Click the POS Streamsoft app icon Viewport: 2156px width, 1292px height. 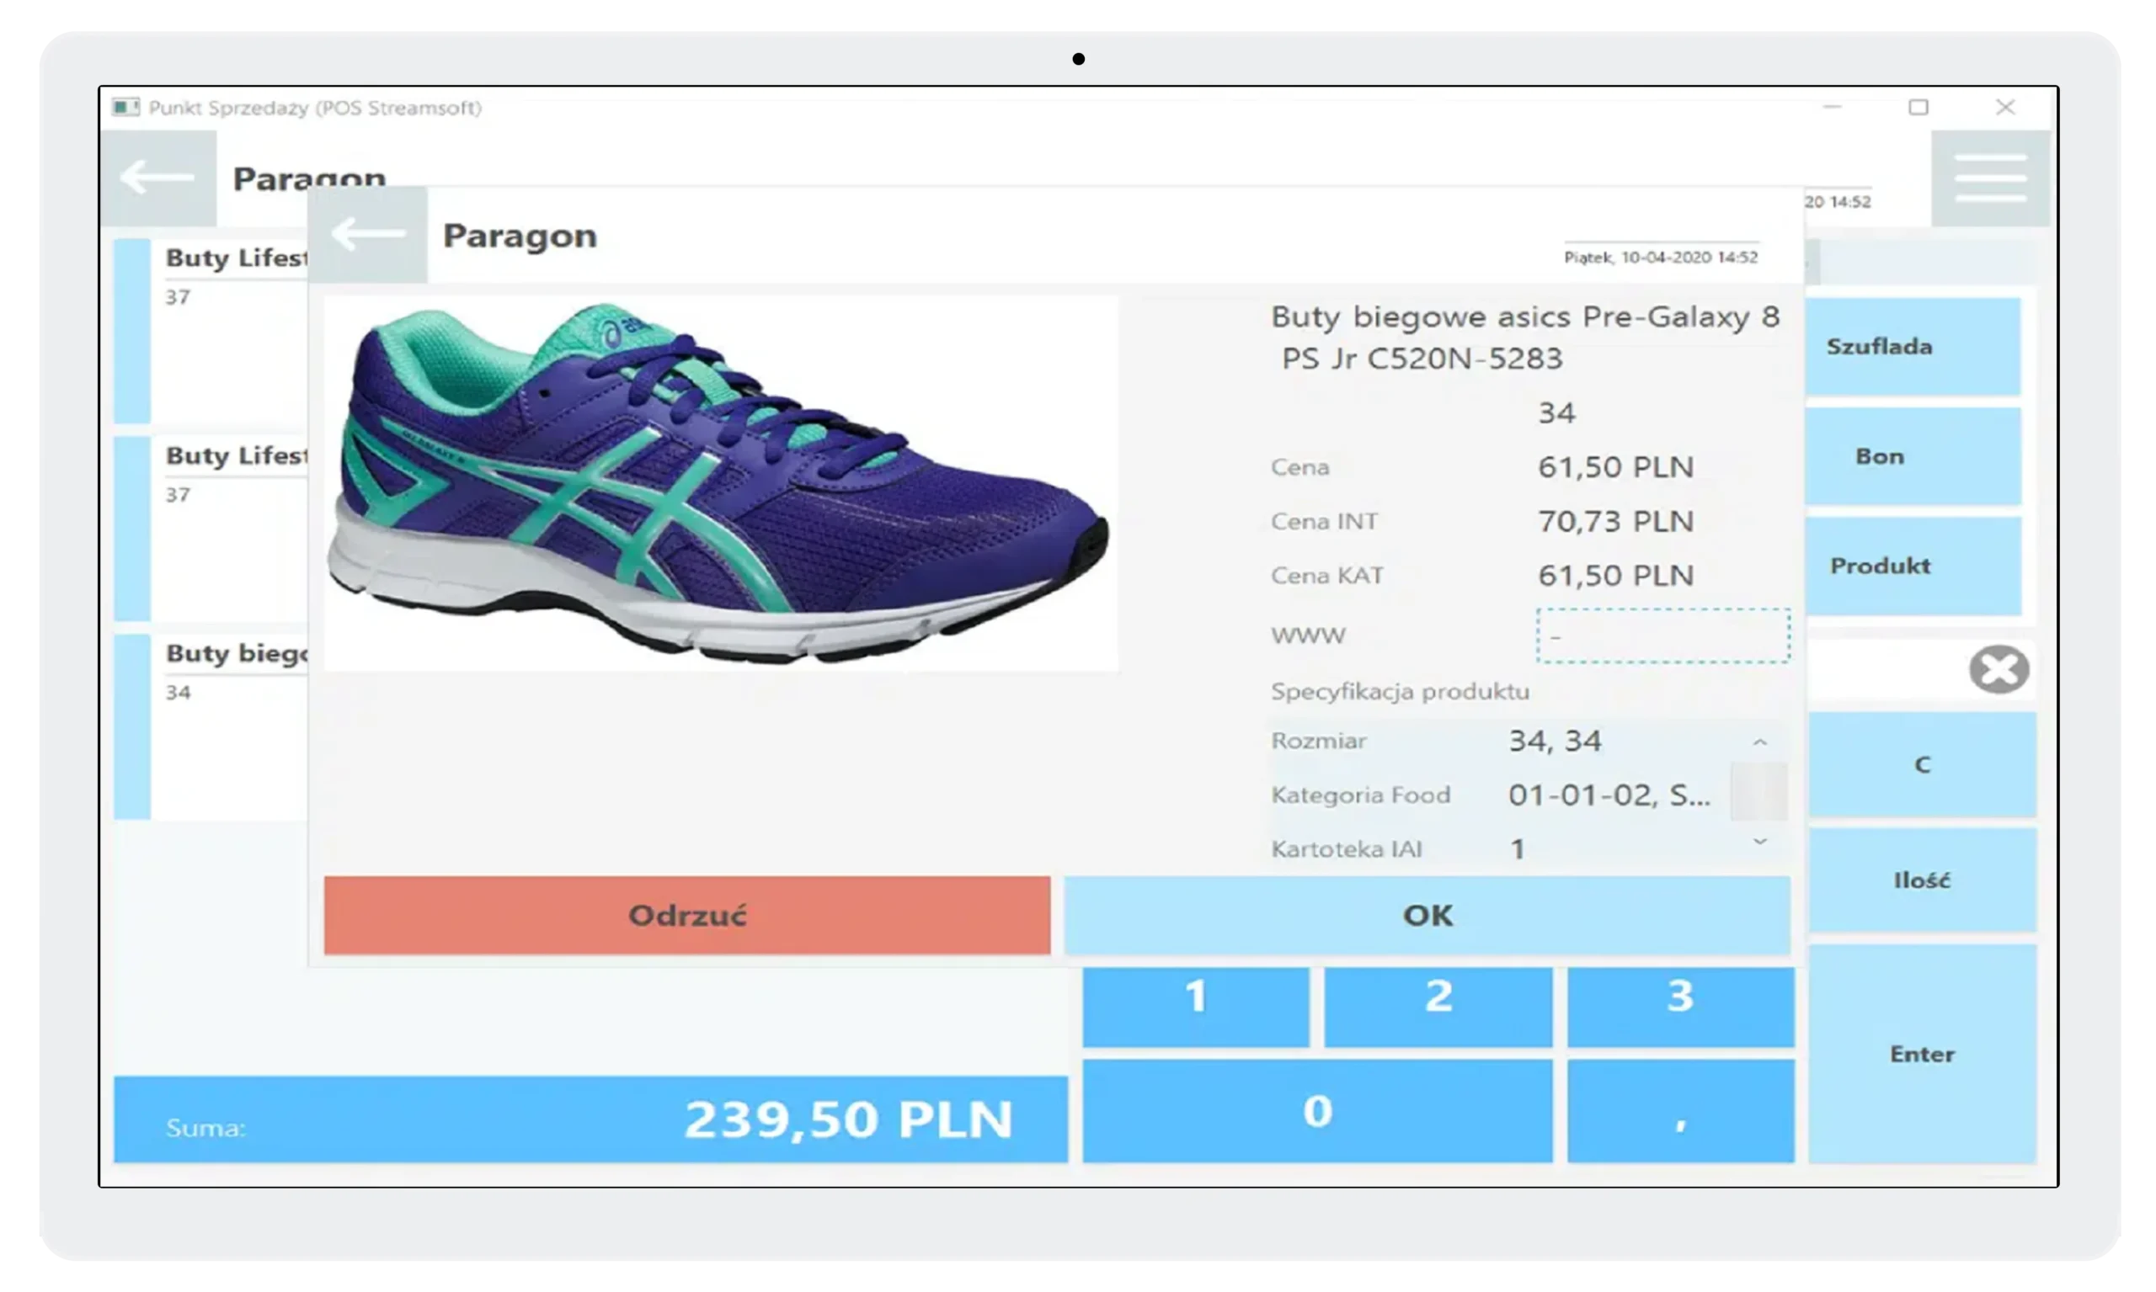125,107
